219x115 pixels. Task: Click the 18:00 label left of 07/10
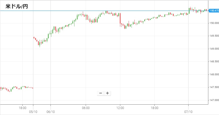click(x=154, y=107)
